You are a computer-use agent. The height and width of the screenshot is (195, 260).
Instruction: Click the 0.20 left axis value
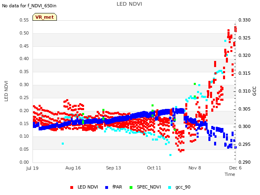point(24,110)
